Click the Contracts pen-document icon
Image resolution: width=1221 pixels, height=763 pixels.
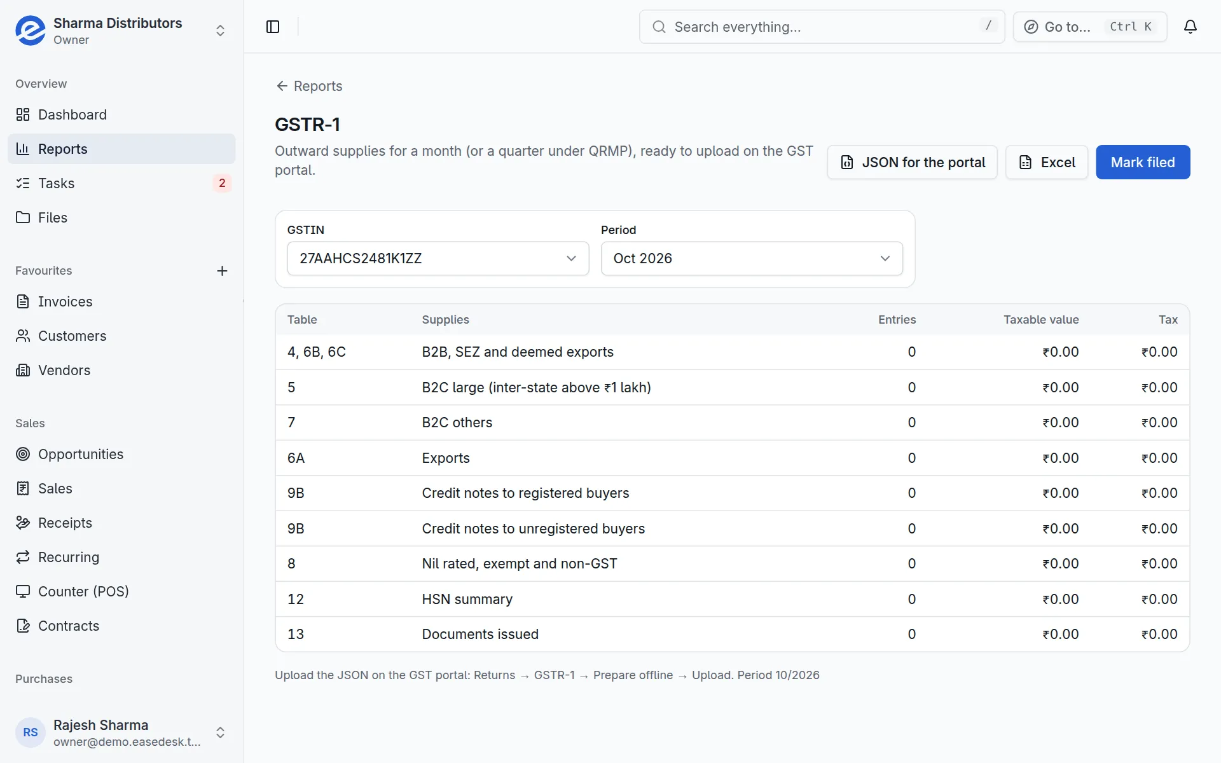pyautogui.click(x=23, y=626)
